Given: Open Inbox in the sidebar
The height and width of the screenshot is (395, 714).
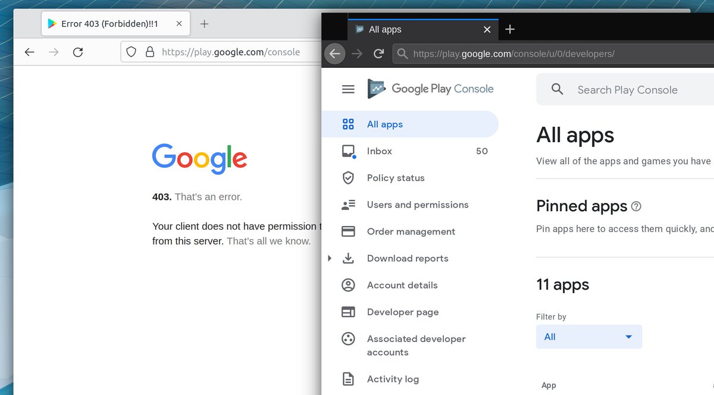Looking at the screenshot, I should 410,151.
